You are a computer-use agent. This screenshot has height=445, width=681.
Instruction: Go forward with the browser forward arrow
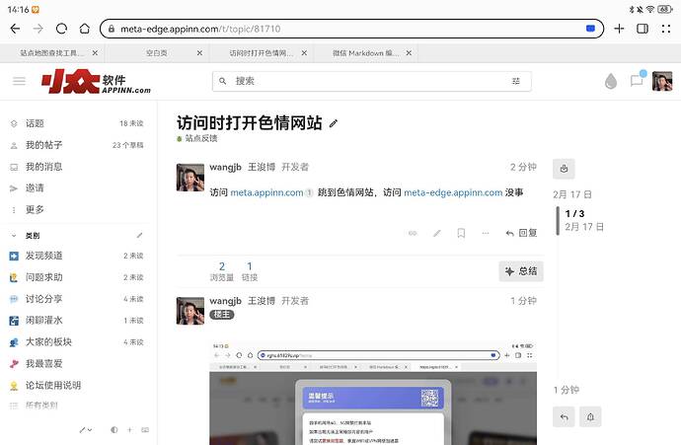38,29
